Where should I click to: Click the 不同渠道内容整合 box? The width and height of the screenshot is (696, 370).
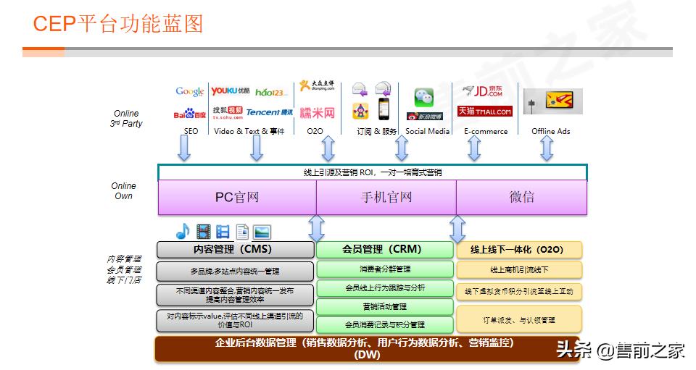click(x=235, y=295)
